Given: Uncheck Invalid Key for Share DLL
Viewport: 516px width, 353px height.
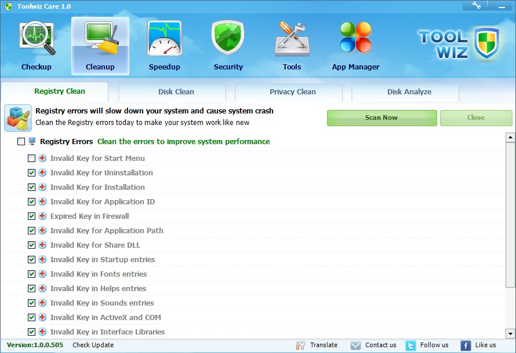Looking at the screenshot, I should pos(31,245).
